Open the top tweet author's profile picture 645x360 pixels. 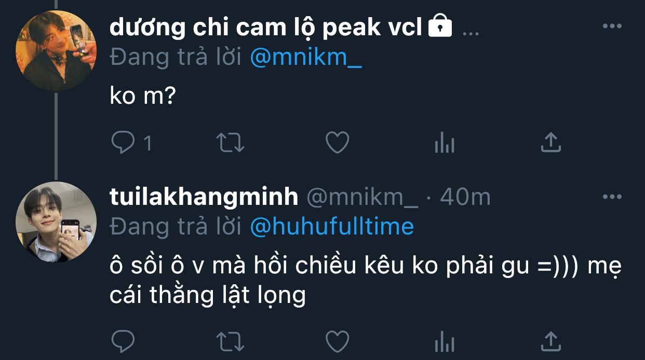point(56,50)
